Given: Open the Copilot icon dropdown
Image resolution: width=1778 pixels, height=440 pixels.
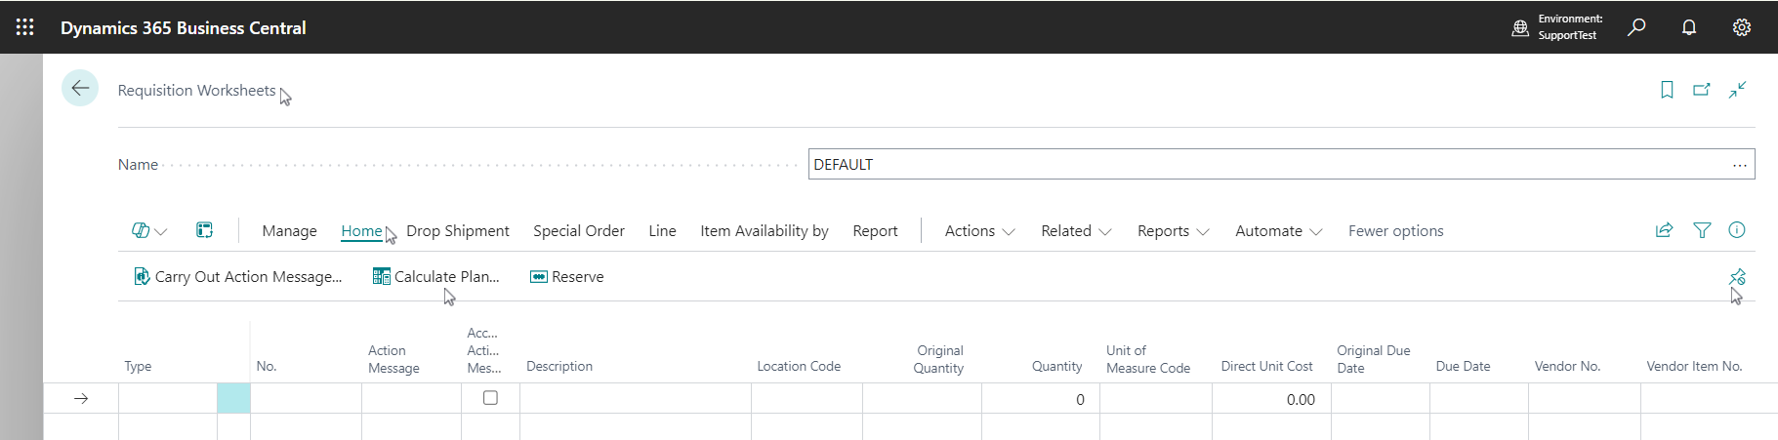Looking at the screenshot, I should tap(149, 230).
